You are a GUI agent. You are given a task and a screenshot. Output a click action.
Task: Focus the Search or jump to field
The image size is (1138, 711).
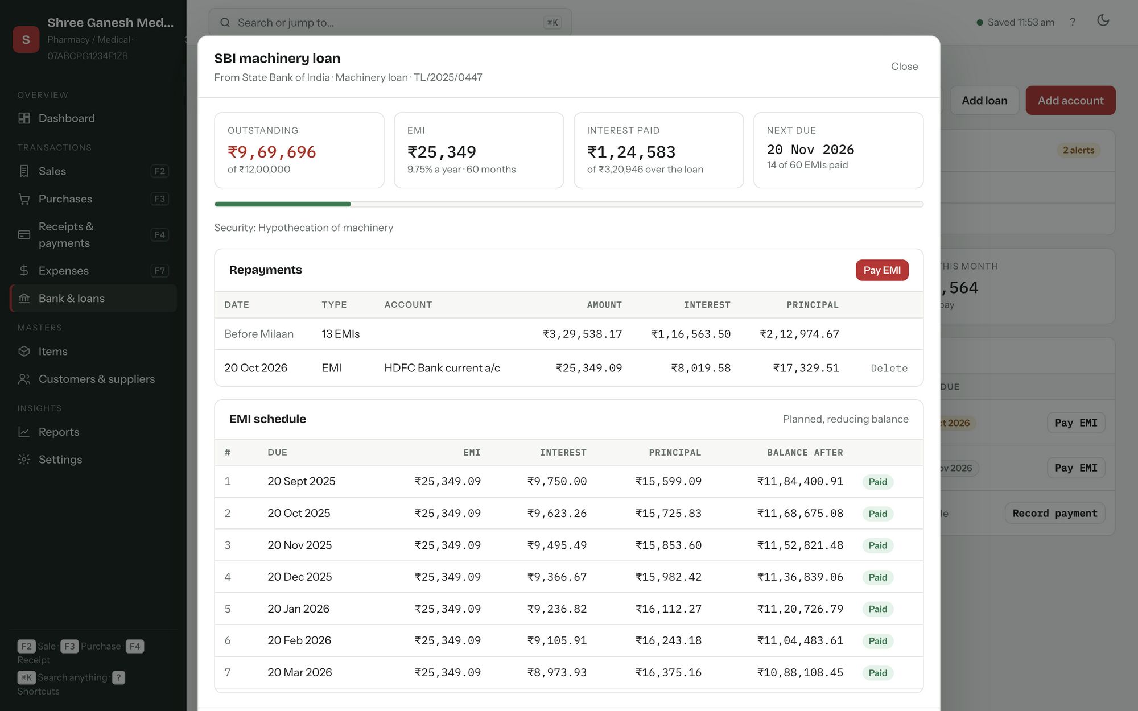390,23
